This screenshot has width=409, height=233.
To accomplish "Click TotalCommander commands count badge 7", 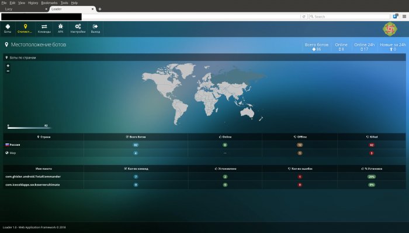I will click(x=136, y=177).
